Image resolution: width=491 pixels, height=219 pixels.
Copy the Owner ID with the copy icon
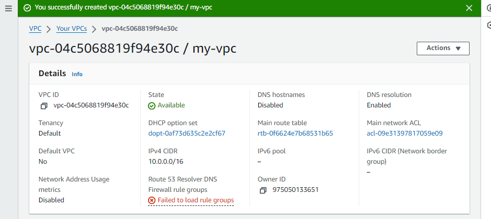263,190
